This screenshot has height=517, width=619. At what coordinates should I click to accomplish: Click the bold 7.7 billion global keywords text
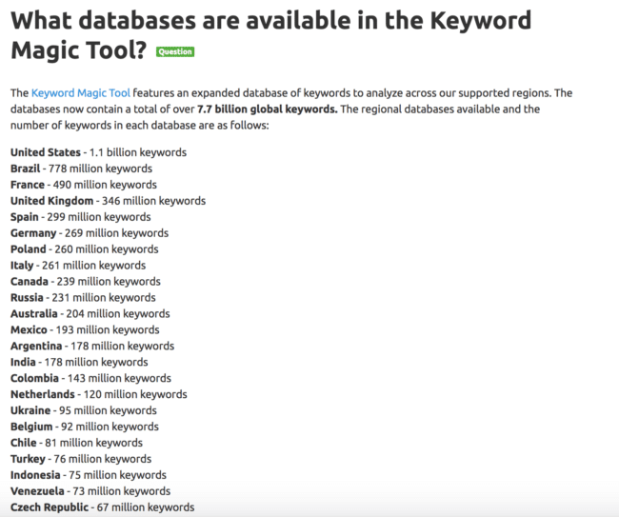pyautogui.click(x=268, y=109)
